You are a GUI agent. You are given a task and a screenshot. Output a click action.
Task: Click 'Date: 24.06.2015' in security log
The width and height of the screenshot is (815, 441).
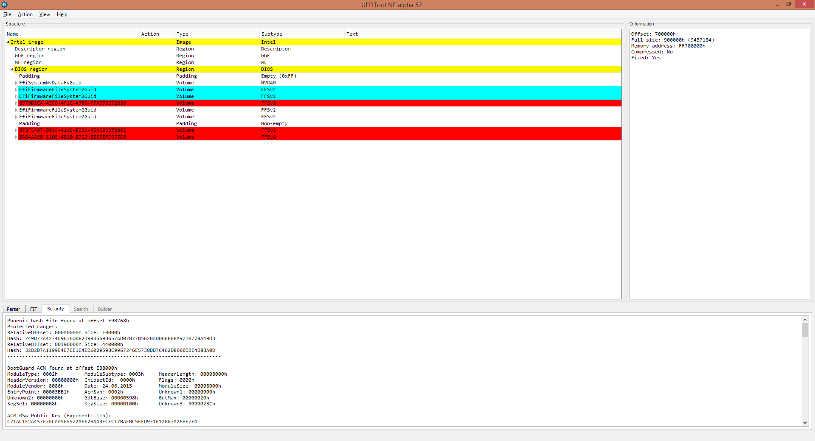click(108, 386)
